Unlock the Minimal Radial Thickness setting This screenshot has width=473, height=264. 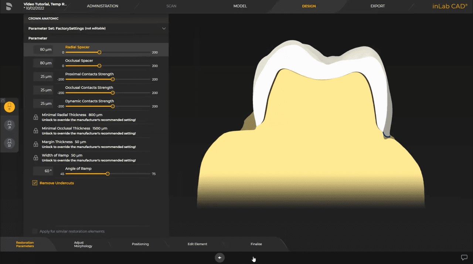point(35,117)
